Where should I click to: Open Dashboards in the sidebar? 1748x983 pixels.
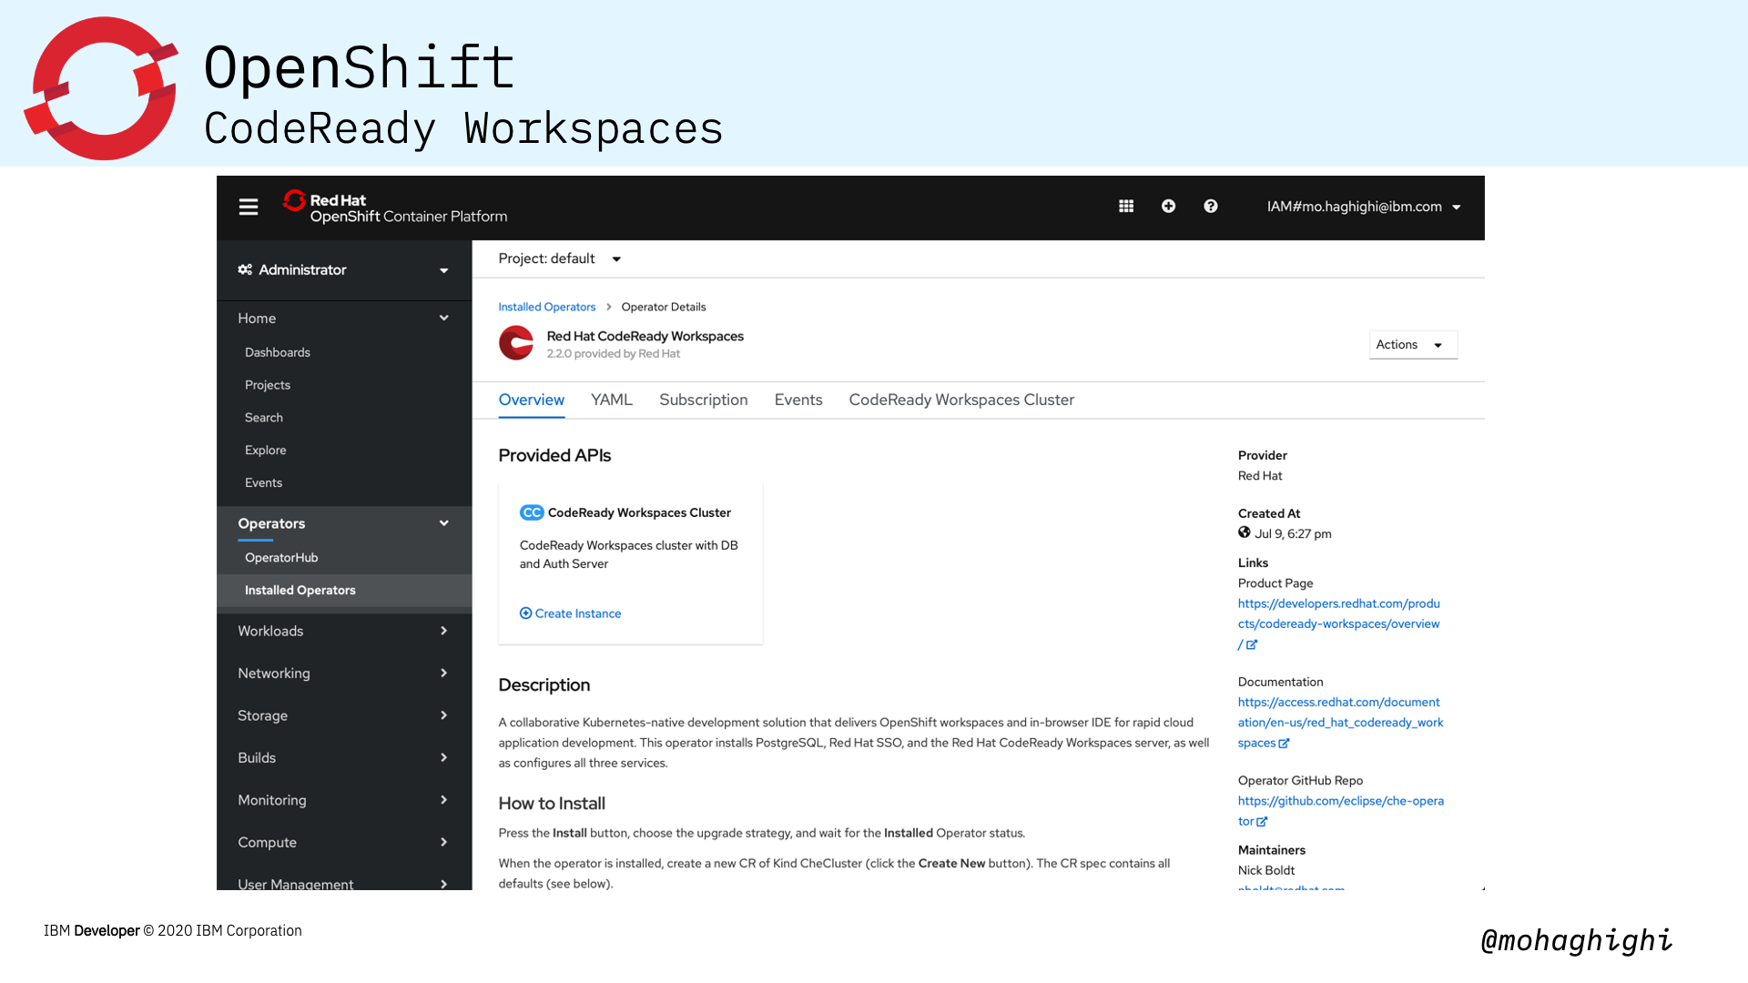278,353
